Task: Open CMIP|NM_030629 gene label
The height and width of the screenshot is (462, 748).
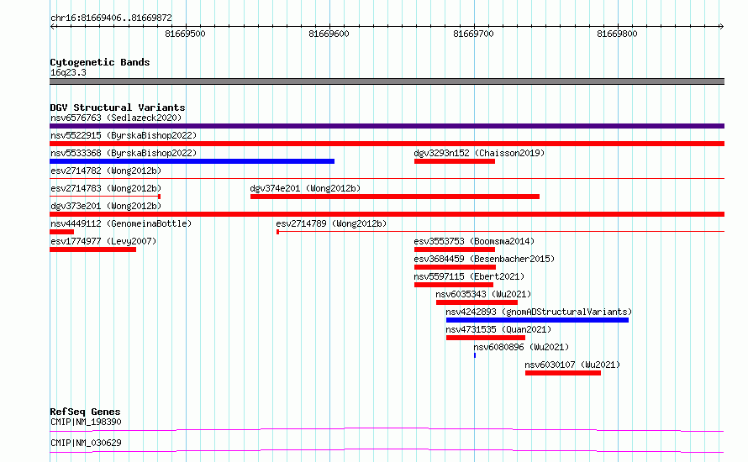Action: tap(86, 443)
